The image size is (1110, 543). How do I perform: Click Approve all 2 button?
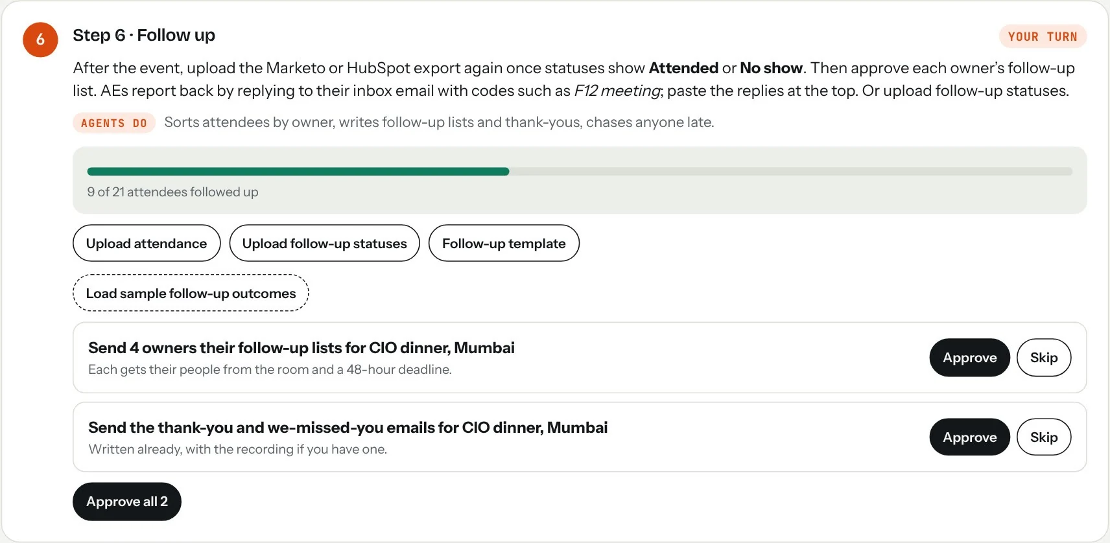point(127,502)
